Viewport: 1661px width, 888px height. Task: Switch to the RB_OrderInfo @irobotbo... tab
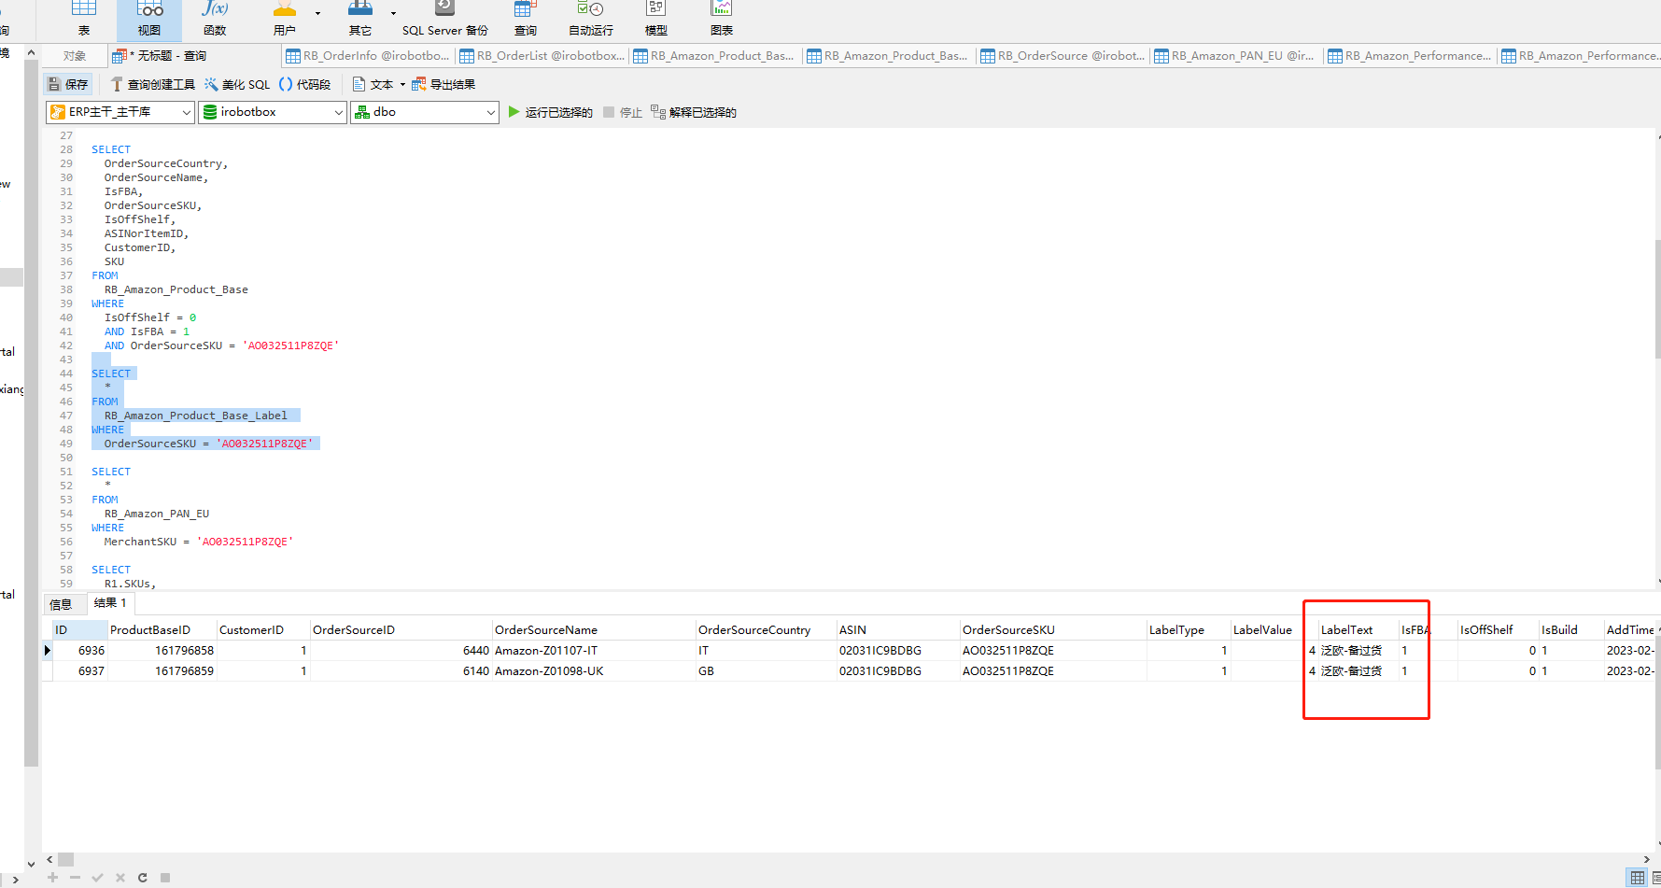click(x=368, y=56)
